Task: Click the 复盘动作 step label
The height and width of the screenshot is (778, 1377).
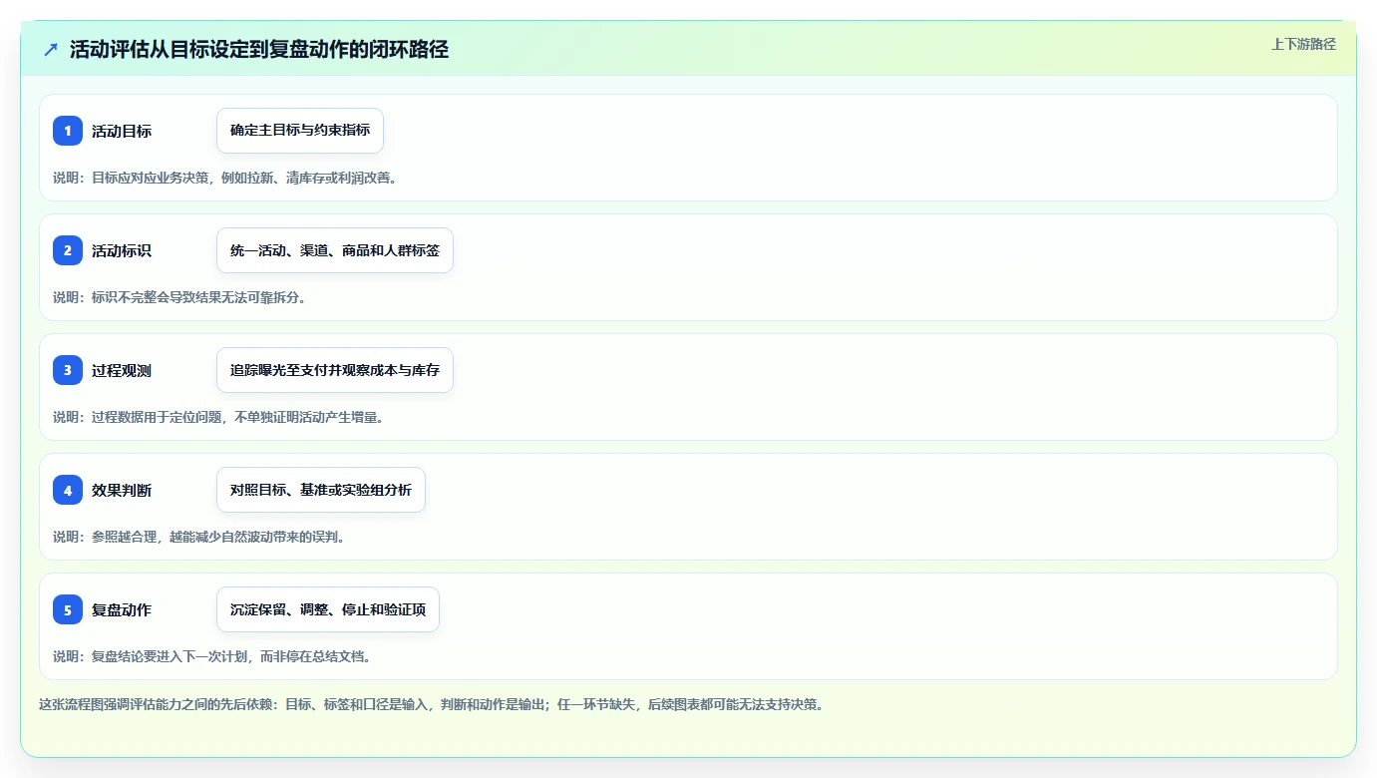Action: click(x=122, y=609)
